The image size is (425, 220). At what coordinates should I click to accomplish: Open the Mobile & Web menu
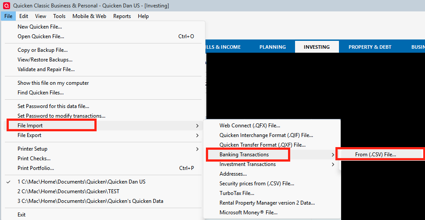pos(89,16)
